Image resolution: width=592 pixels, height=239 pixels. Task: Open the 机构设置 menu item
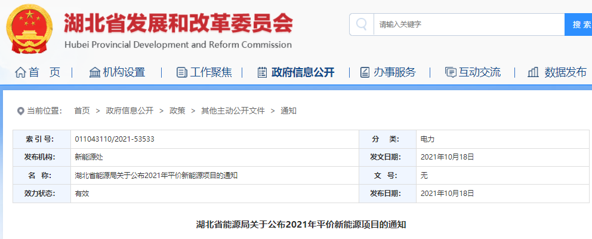click(124, 72)
